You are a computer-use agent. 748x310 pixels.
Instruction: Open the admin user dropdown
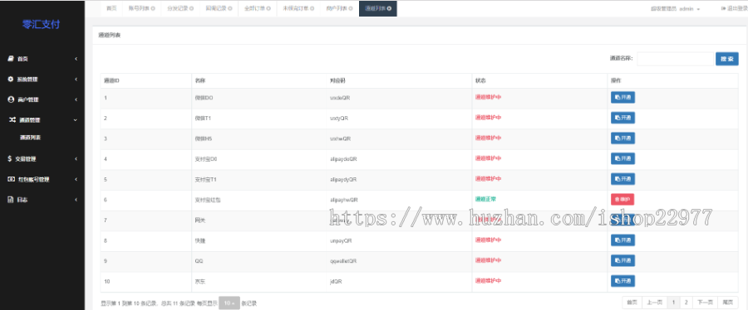[x=675, y=9]
